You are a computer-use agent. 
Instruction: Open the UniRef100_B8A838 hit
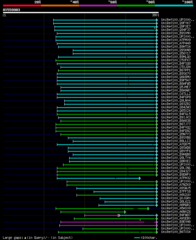click(176, 121)
